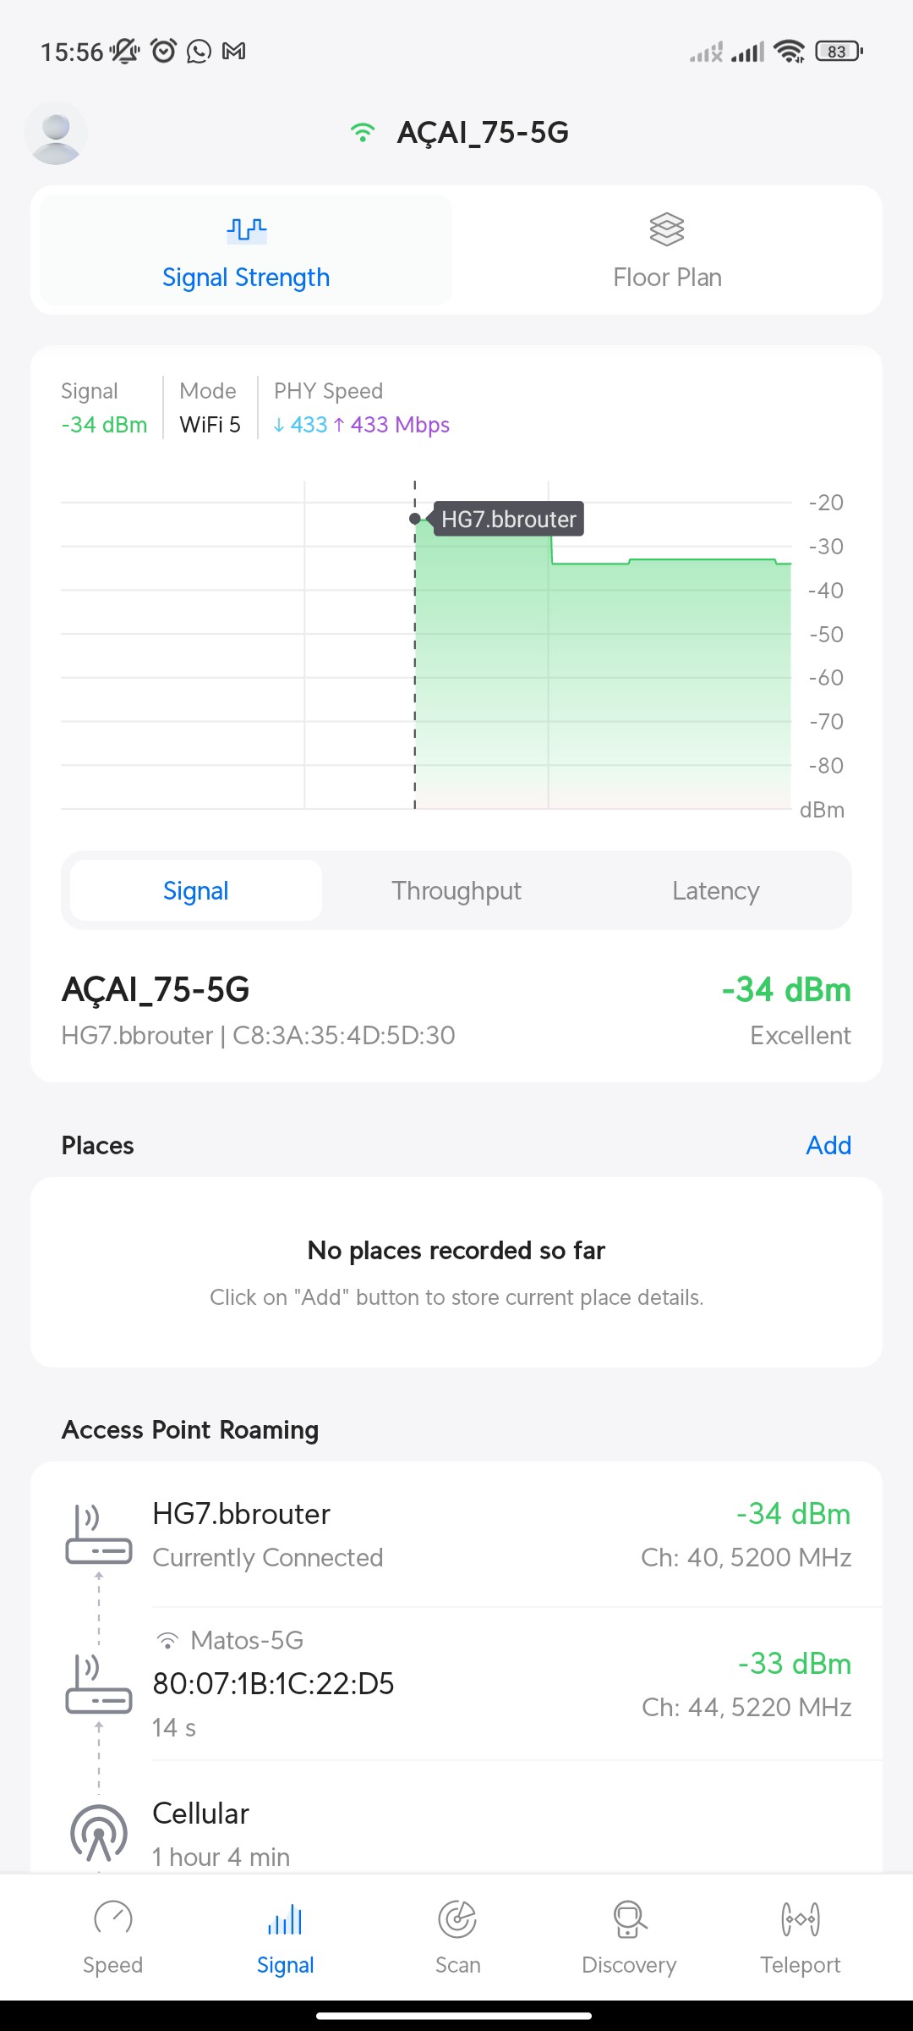Tap the Matos-5G router icon
This screenshot has width=913, height=2031.
99,1684
